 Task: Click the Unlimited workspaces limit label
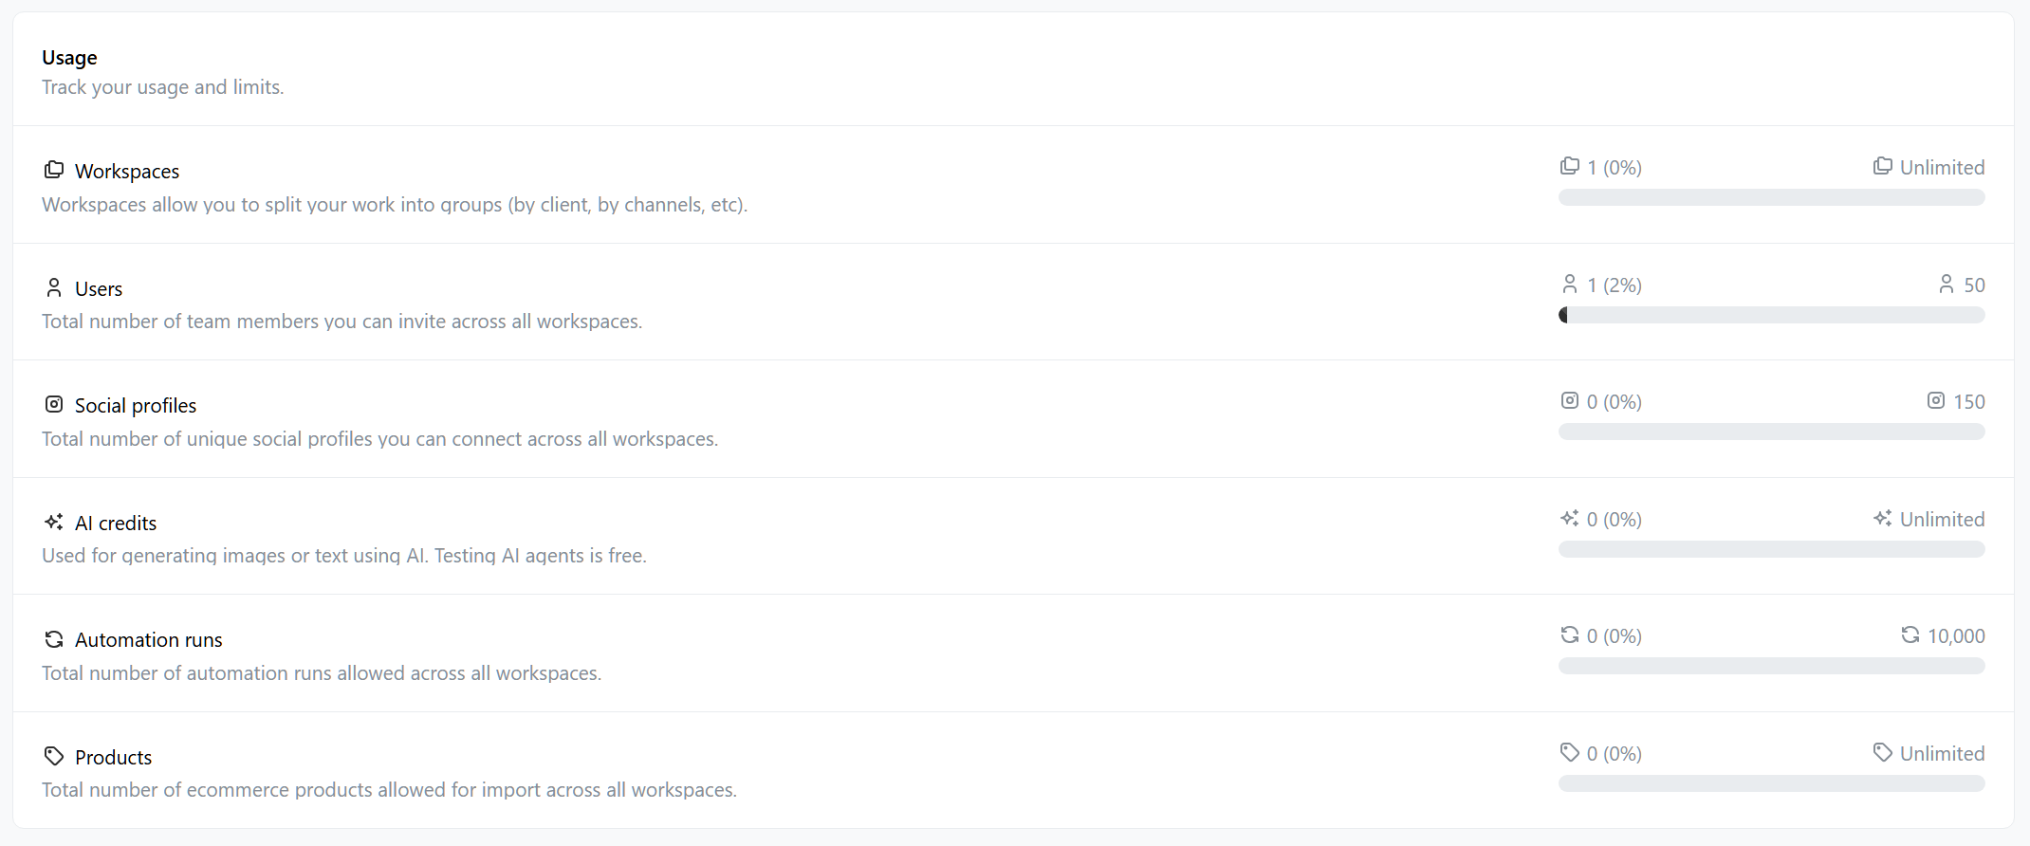(x=1942, y=168)
